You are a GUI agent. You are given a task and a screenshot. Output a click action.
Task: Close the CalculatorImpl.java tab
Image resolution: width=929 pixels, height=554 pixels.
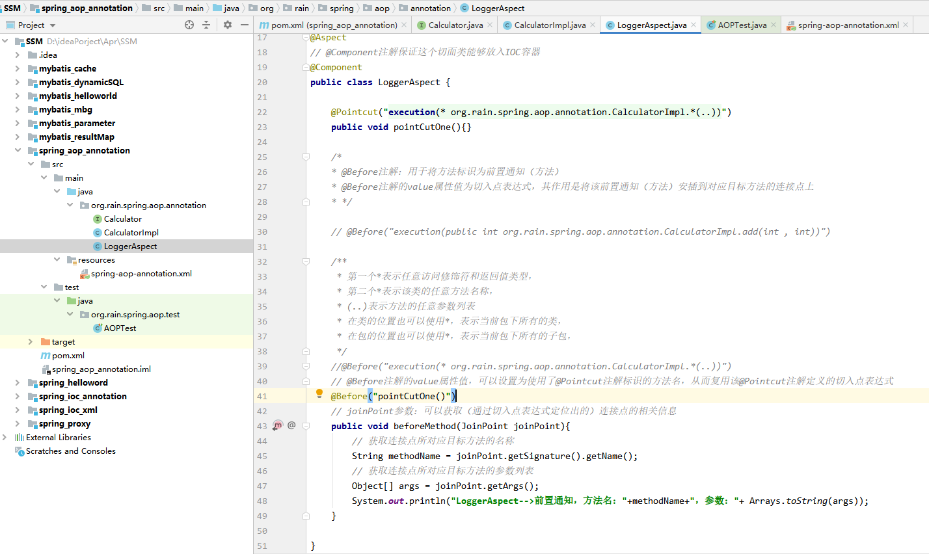tap(593, 25)
